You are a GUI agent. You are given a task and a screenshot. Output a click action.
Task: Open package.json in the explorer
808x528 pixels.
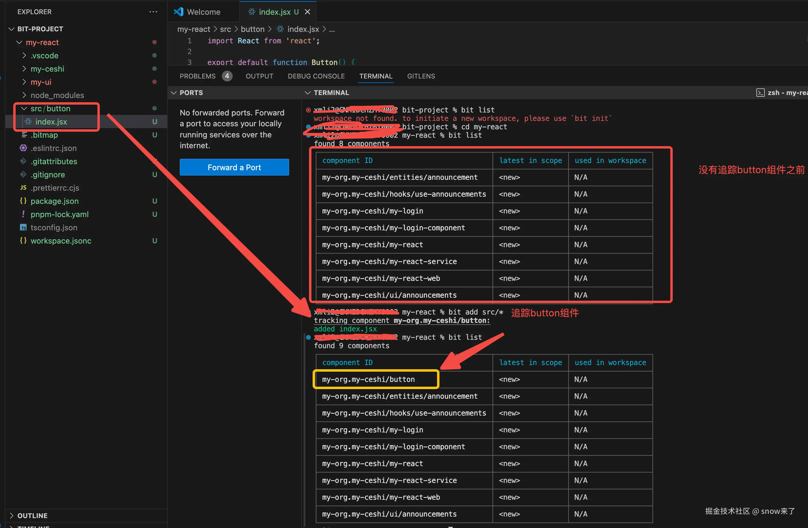point(54,201)
